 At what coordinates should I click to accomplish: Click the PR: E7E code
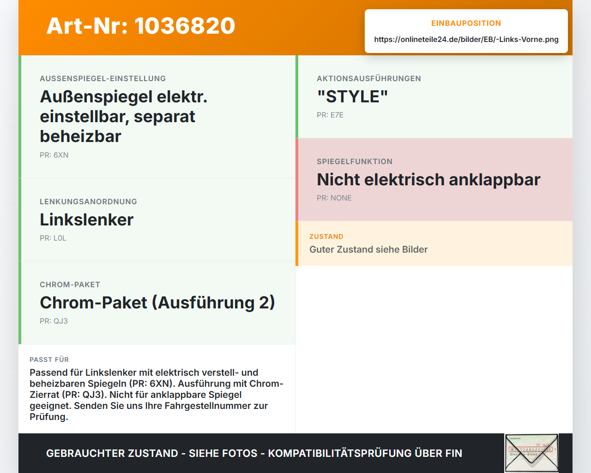tap(330, 115)
